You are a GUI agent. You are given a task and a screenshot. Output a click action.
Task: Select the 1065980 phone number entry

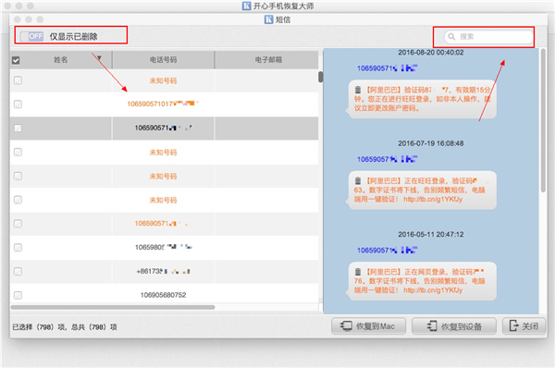pos(163,248)
